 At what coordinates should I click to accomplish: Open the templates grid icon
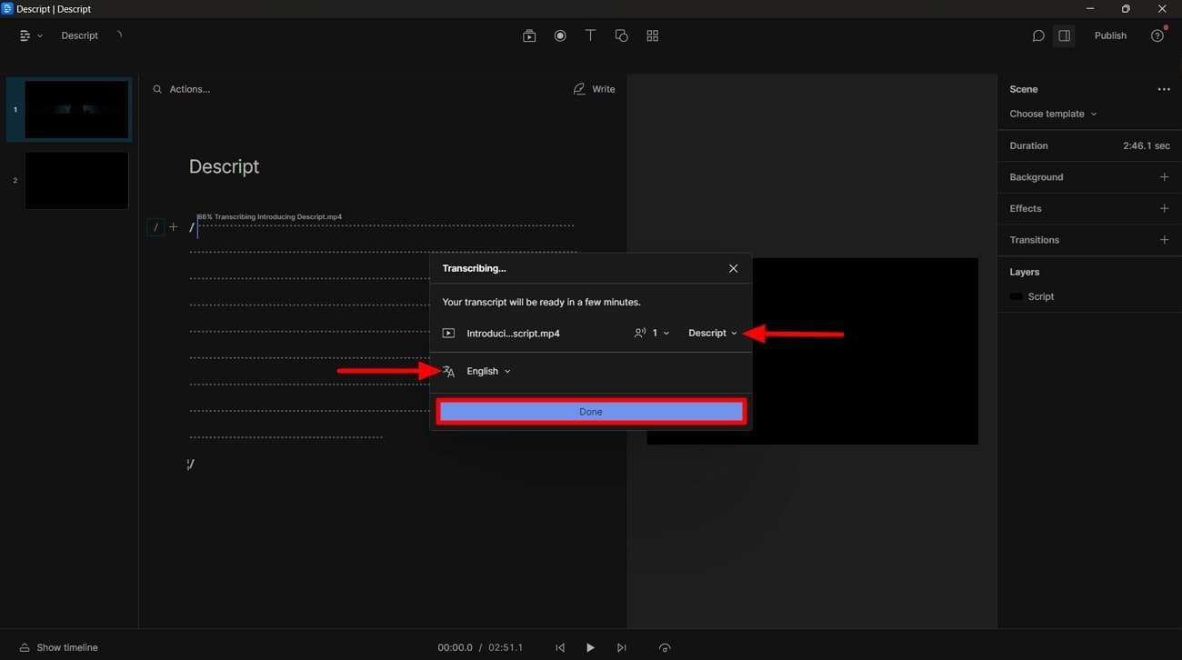pos(652,35)
